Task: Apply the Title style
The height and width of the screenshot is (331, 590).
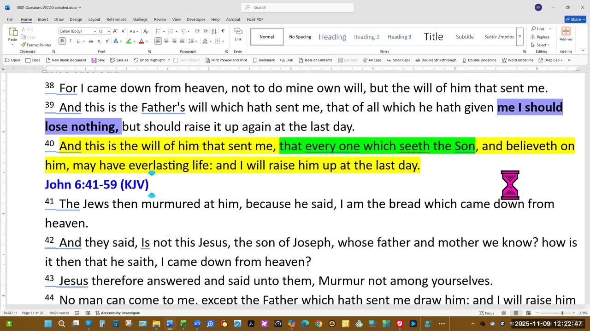Action: (433, 37)
